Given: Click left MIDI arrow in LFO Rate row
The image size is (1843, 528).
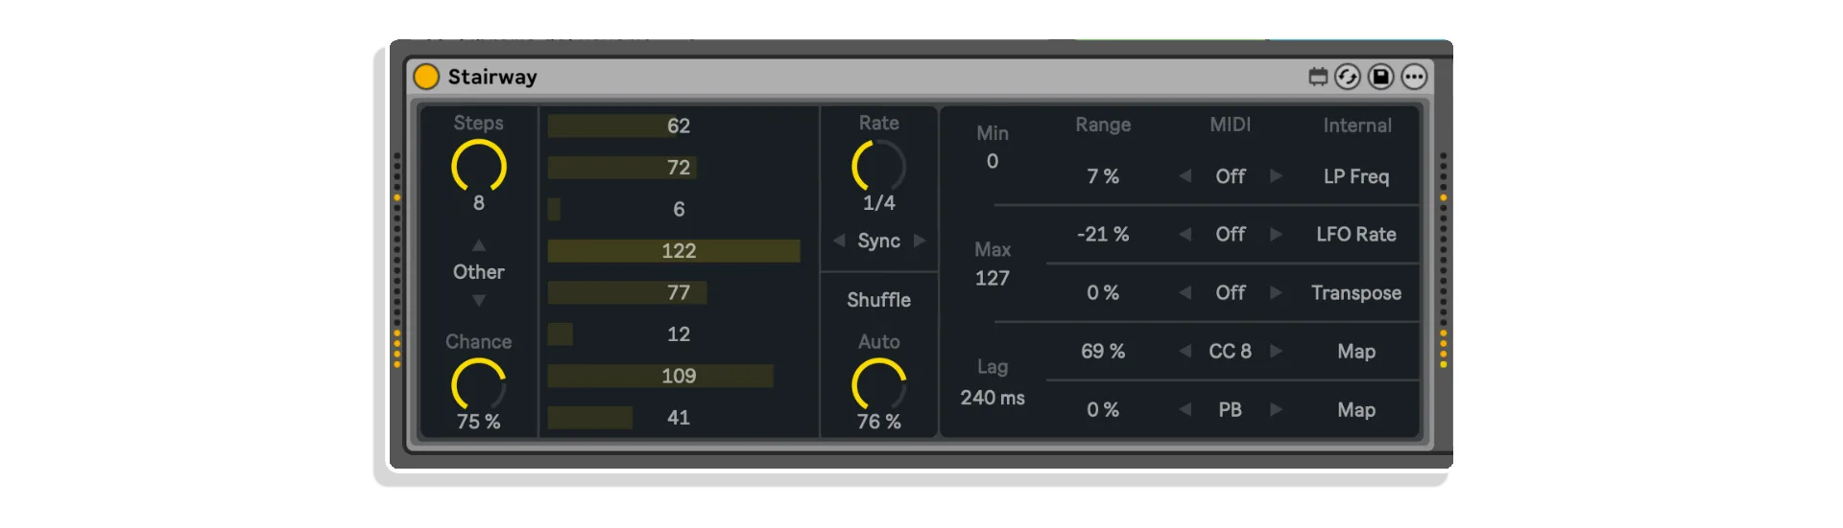Looking at the screenshot, I should 1185,235.
